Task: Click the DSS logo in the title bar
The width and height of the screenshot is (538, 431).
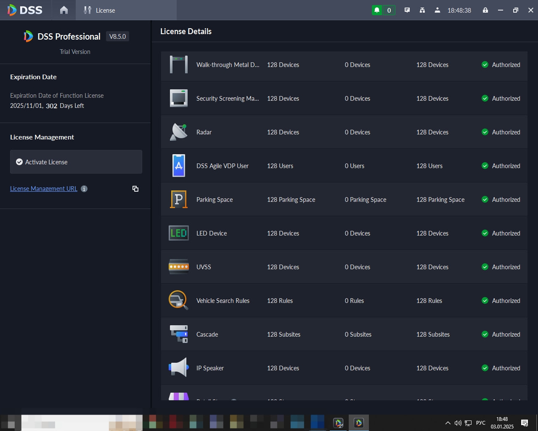Action: click(25, 10)
